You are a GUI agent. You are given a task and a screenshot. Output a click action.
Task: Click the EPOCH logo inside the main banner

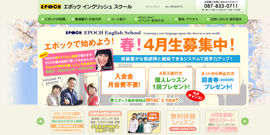[74, 33]
